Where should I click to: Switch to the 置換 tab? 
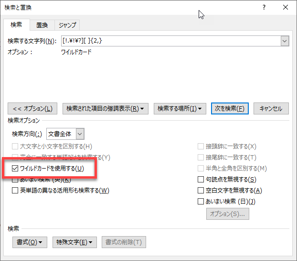pyautogui.click(x=42, y=25)
